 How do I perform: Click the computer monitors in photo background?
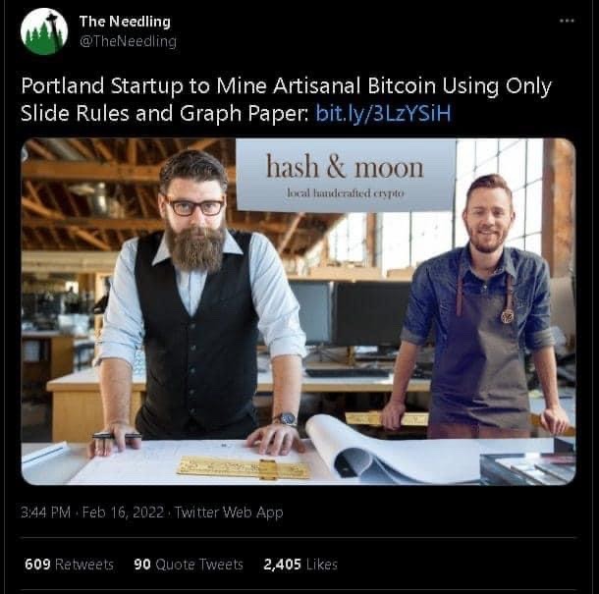pyautogui.click(x=350, y=313)
